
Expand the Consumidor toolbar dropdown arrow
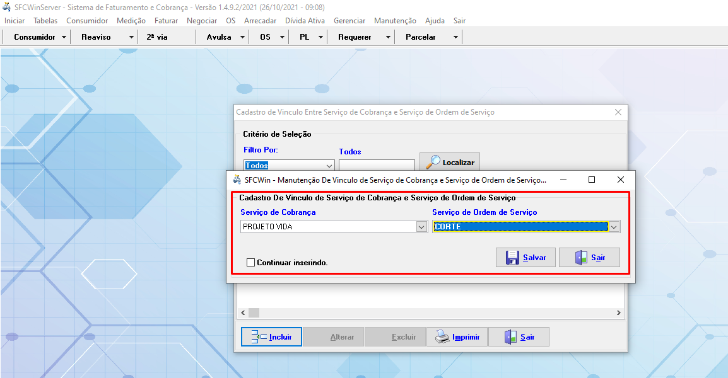pyautogui.click(x=64, y=37)
